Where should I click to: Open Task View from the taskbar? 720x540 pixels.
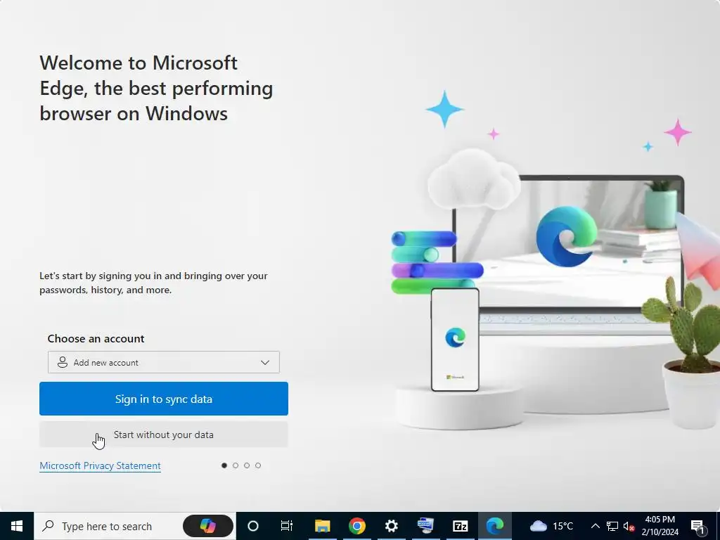287,526
